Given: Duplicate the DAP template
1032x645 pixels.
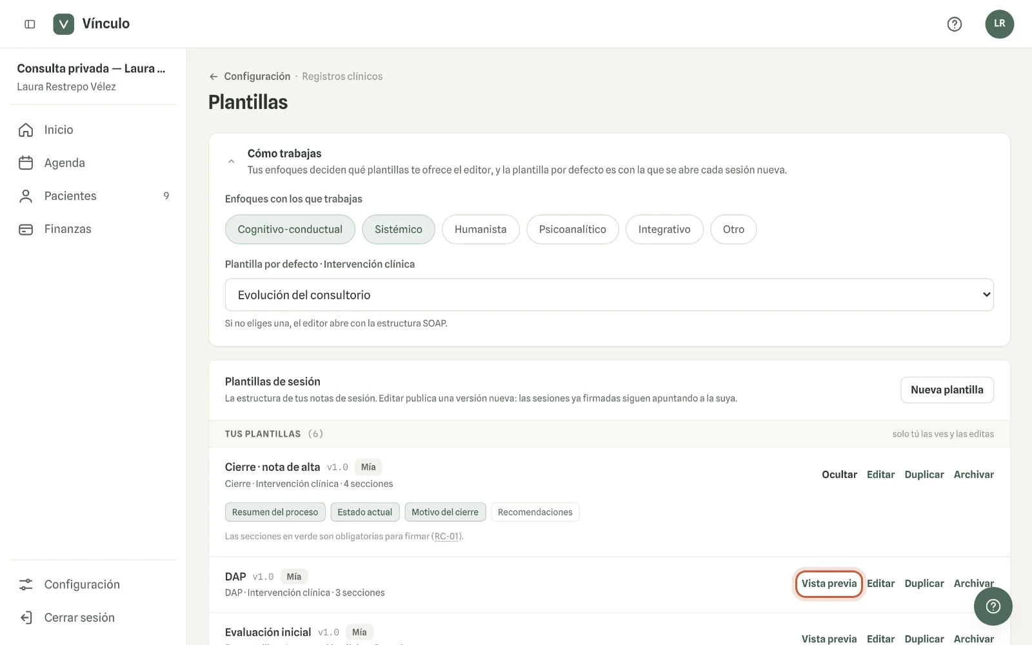Looking at the screenshot, I should 924,583.
